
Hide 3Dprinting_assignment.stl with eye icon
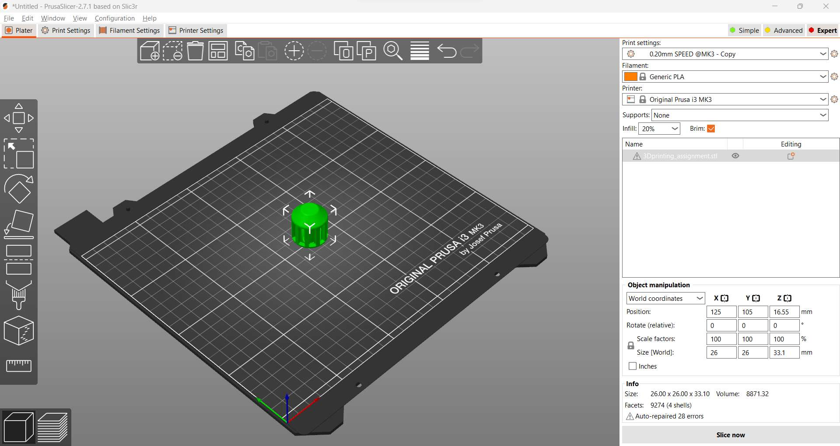tap(735, 156)
